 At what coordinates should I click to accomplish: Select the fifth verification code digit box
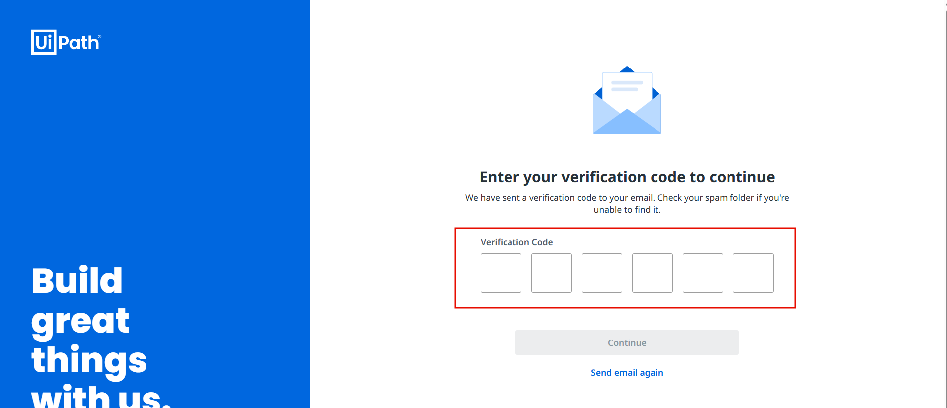(703, 273)
